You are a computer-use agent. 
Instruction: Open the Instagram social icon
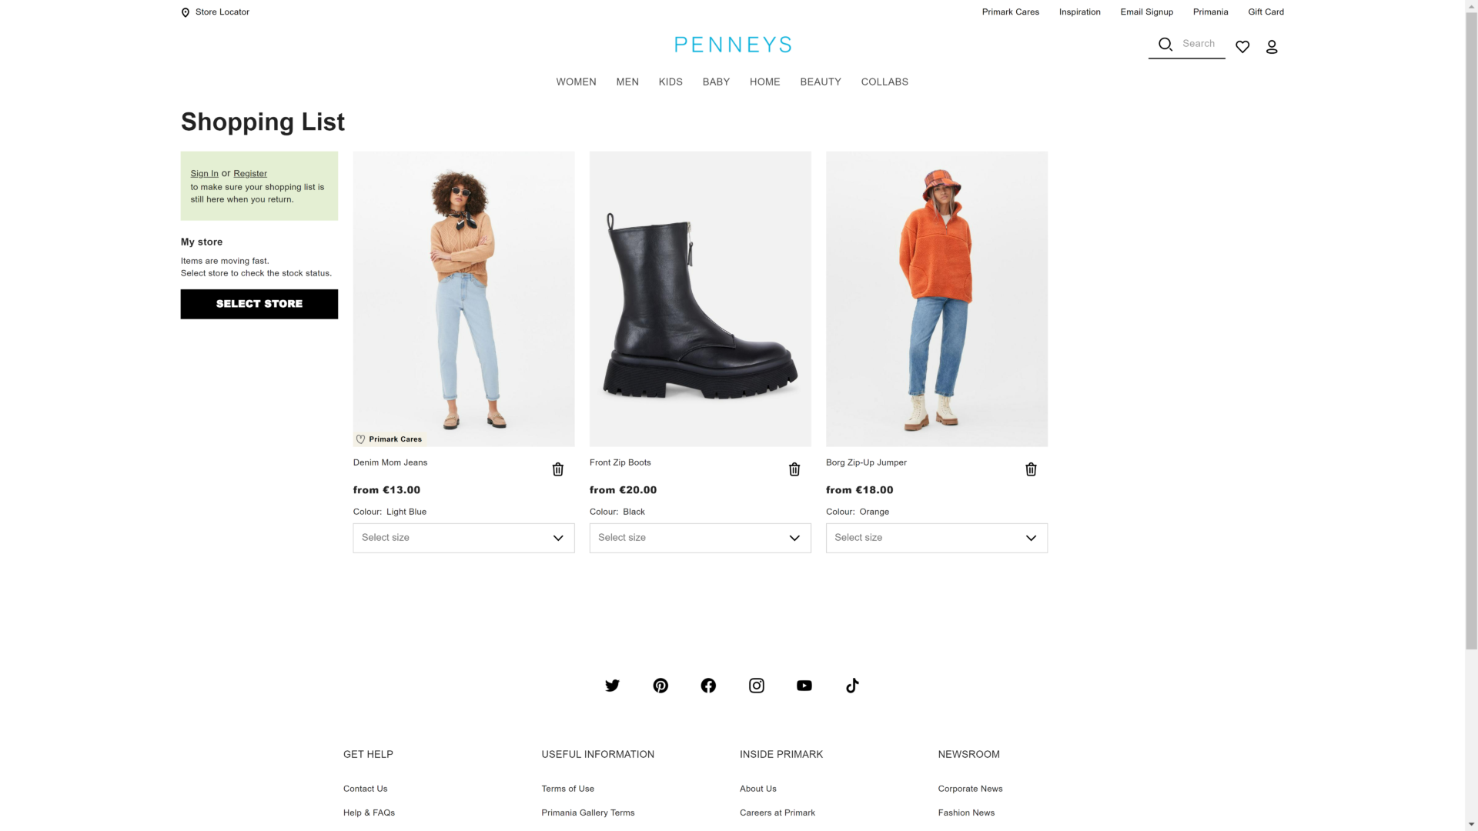(x=757, y=686)
